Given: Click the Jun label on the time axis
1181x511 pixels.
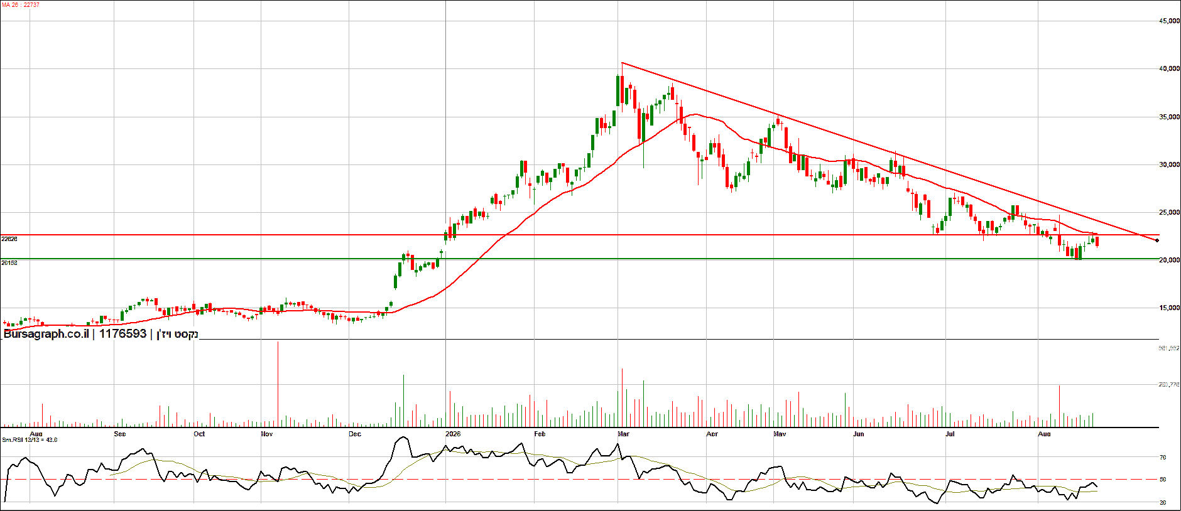Looking at the screenshot, I should (x=859, y=434).
